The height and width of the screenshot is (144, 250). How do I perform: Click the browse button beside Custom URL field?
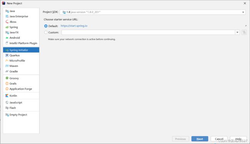coord(244,32)
